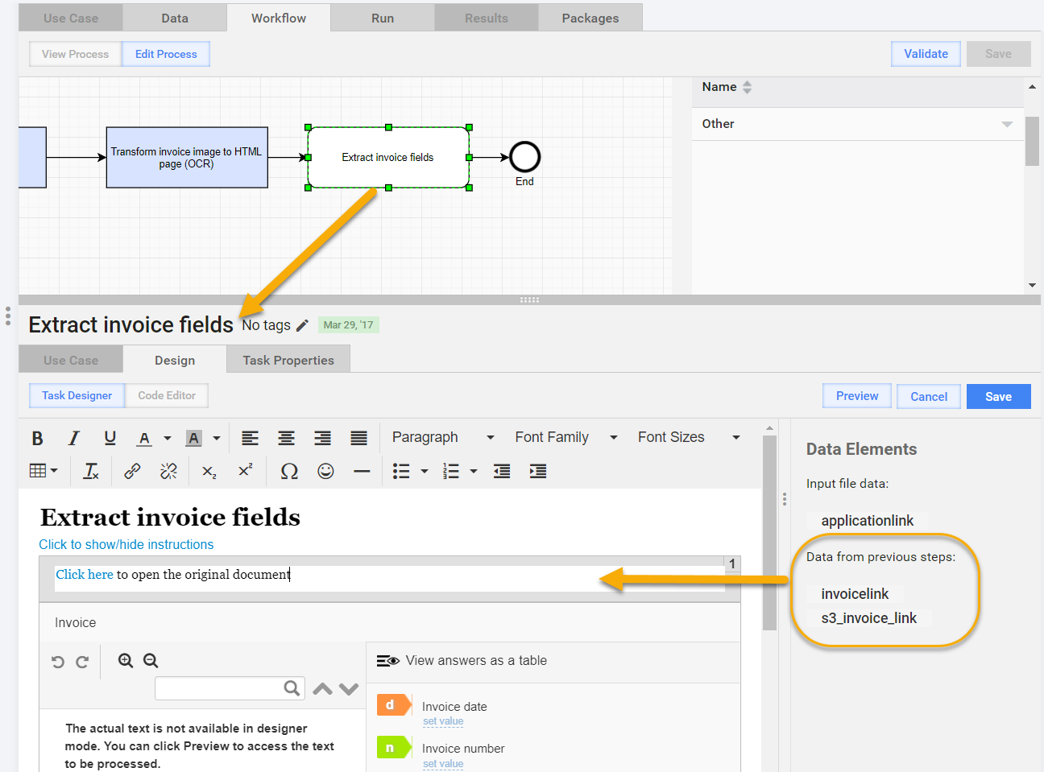Click the Validate button
Screen dimensions: 1044x772
(926, 54)
